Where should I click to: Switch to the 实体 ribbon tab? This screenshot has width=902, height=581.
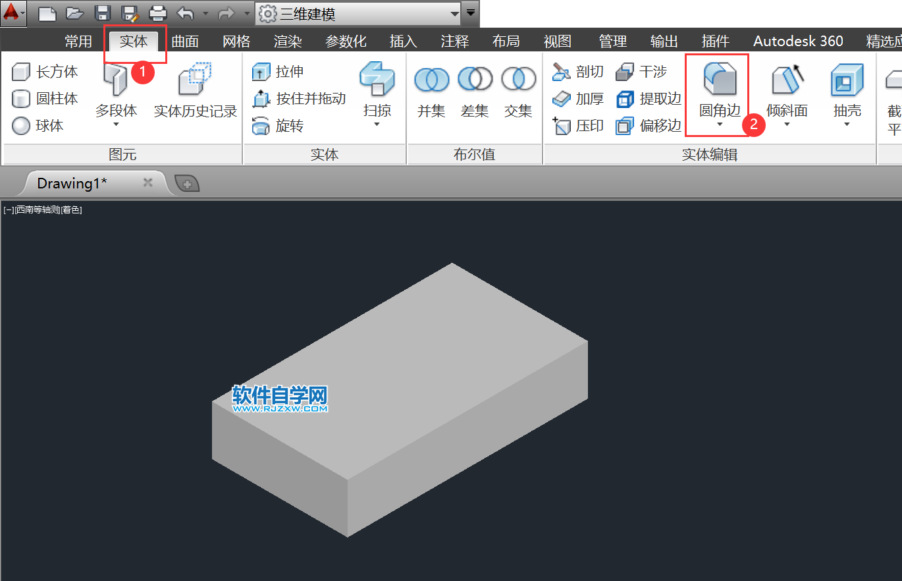[134, 41]
